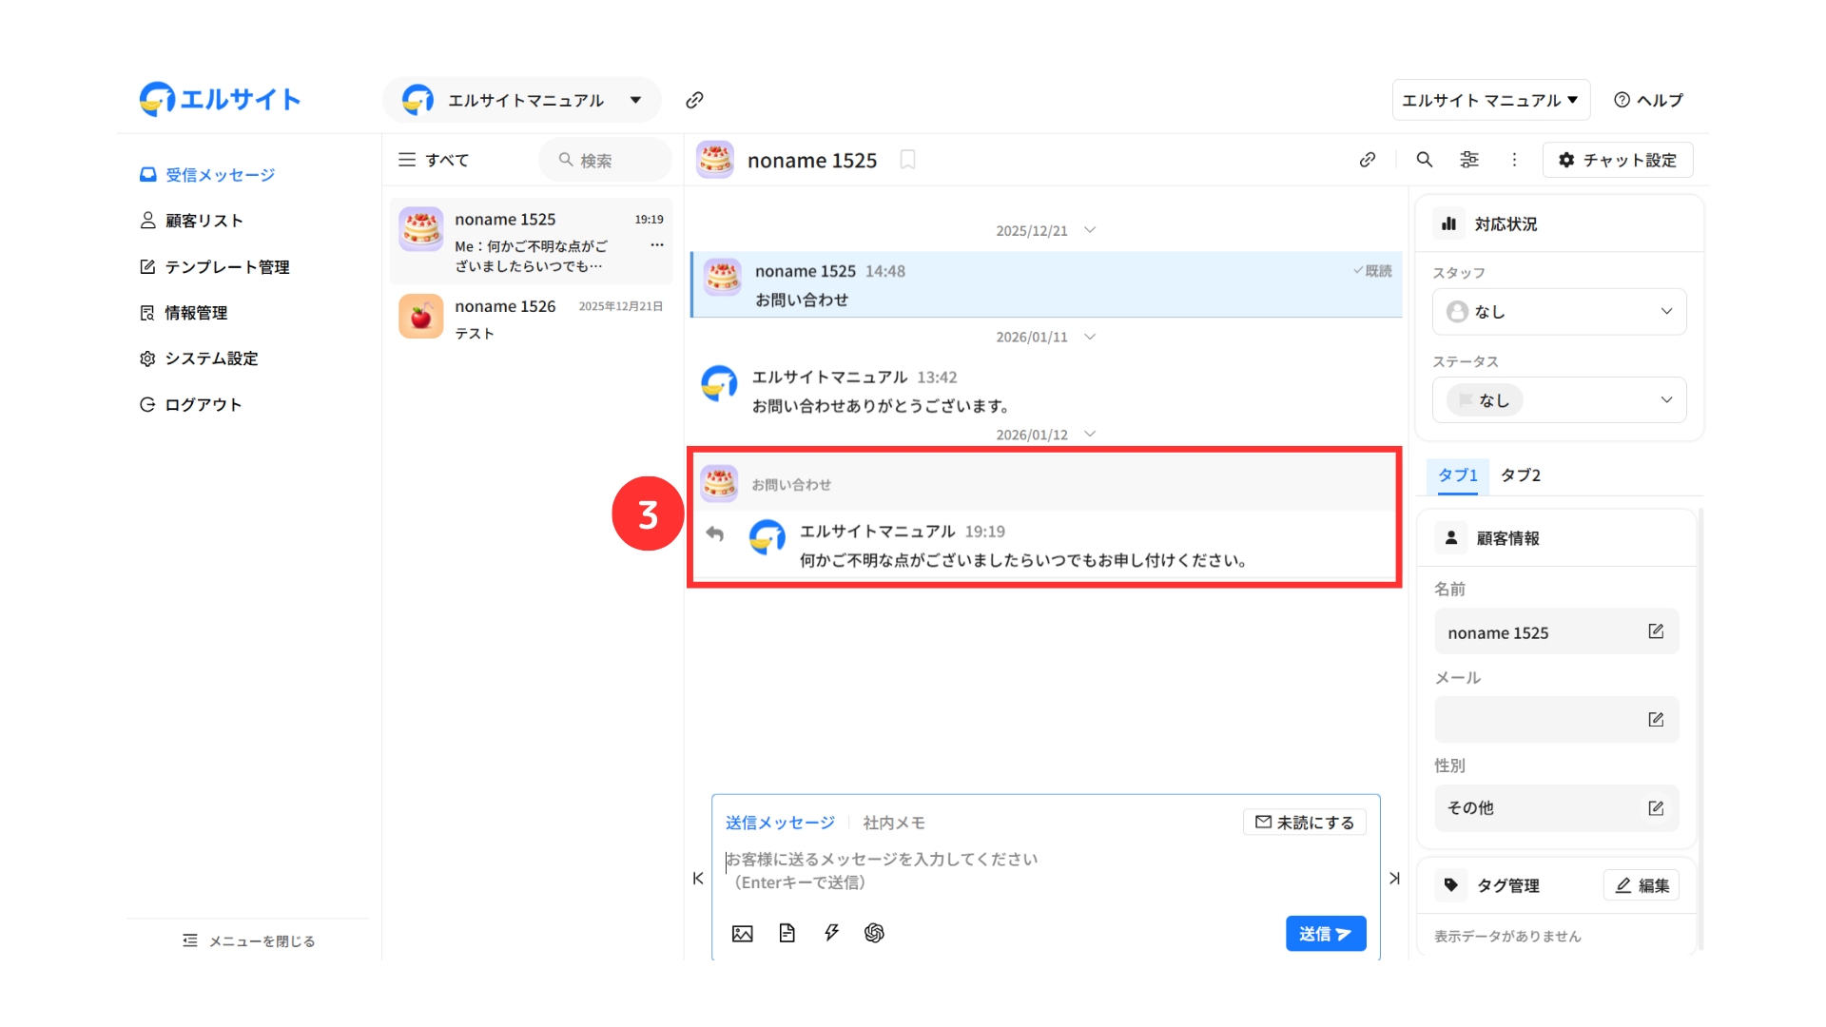Open the filter sliders icon in chat header

[x=1469, y=160]
